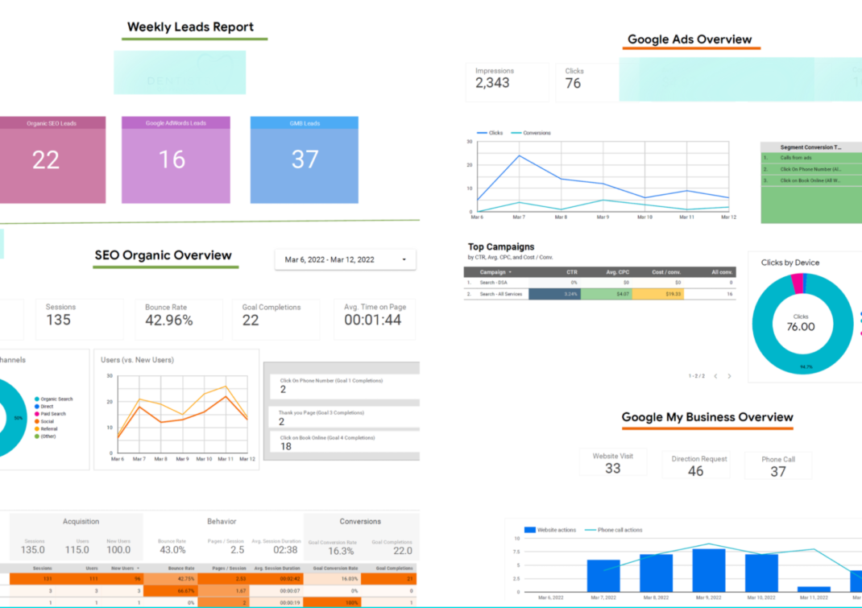Select the Calls from ads segment row

point(811,158)
